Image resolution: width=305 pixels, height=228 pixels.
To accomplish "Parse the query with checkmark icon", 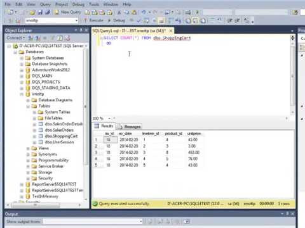I will (139, 20).
